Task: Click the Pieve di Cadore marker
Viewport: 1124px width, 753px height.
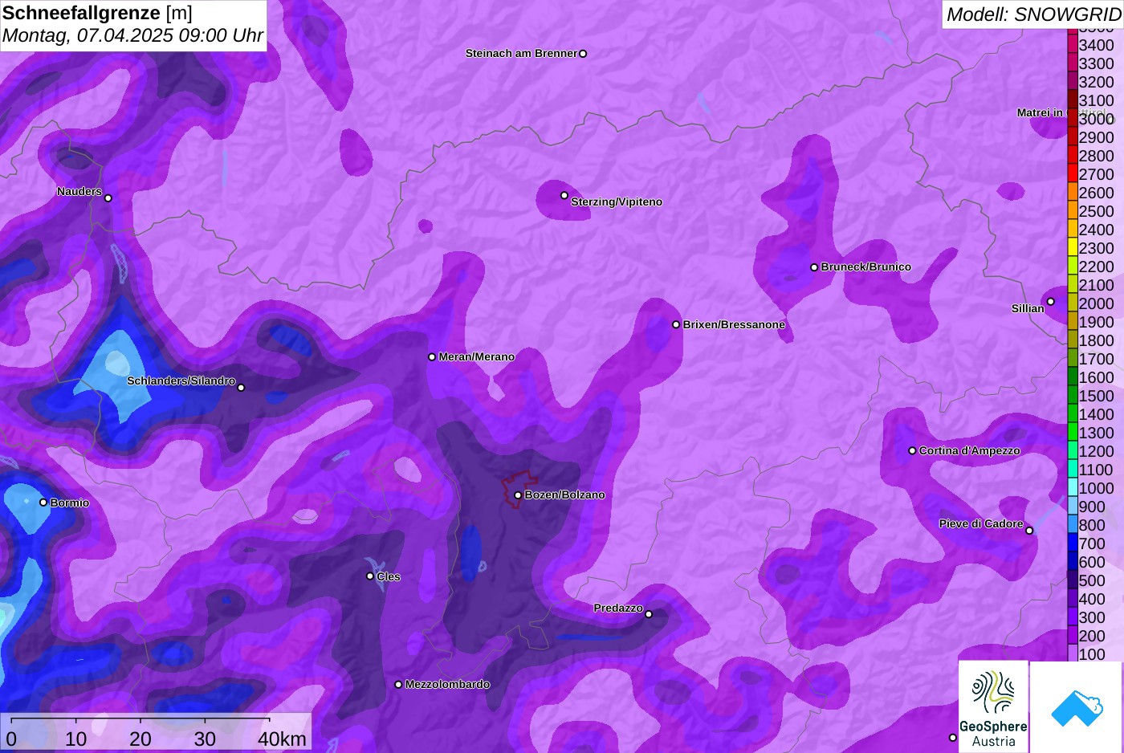Action: 1029,531
